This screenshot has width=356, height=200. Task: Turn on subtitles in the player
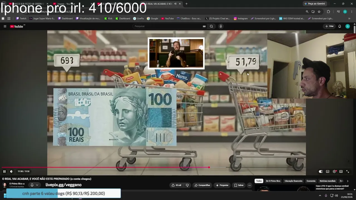point(328,172)
